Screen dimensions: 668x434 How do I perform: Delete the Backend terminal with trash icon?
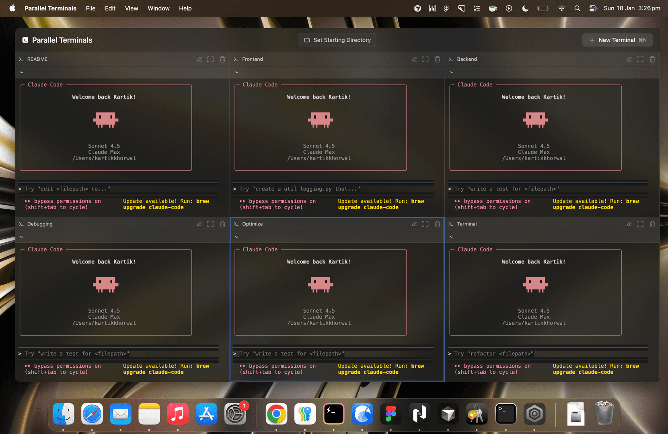(x=652, y=59)
